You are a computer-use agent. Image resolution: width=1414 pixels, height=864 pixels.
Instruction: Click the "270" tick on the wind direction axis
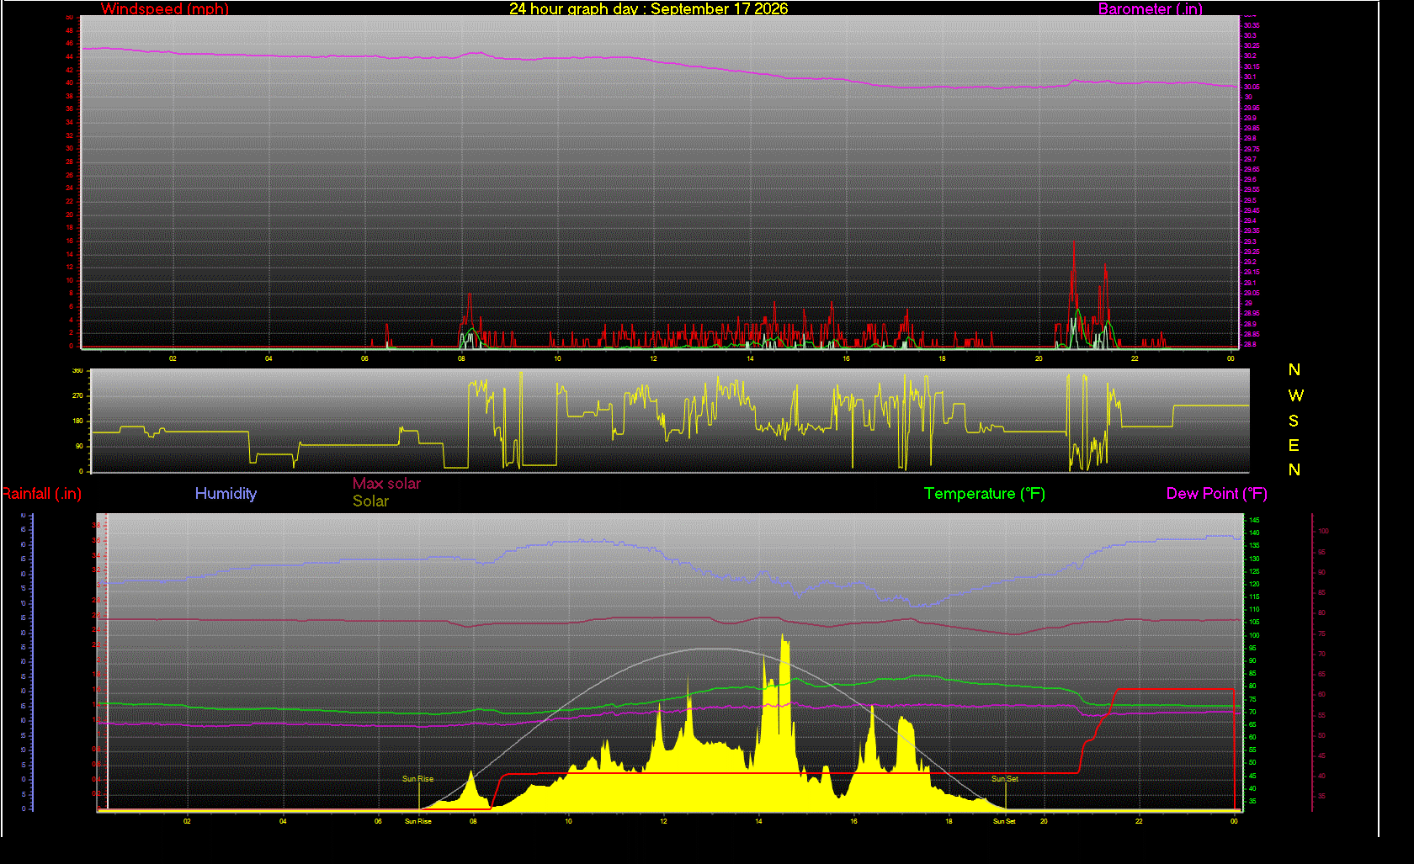(x=78, y=395)
